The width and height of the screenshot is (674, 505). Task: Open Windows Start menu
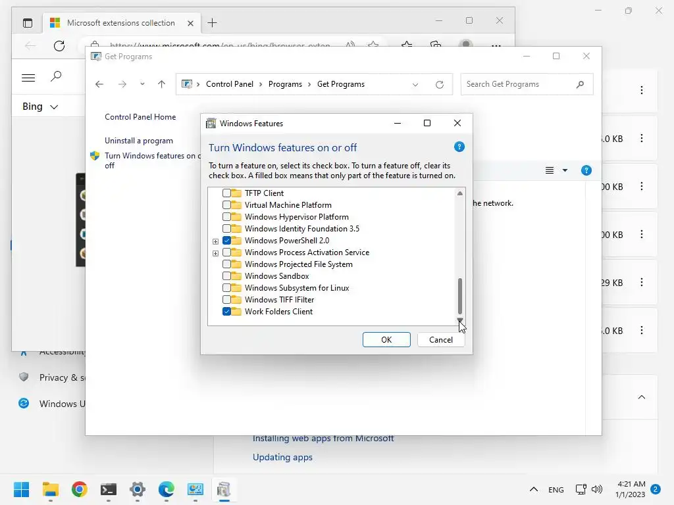(x=22, y=489)
